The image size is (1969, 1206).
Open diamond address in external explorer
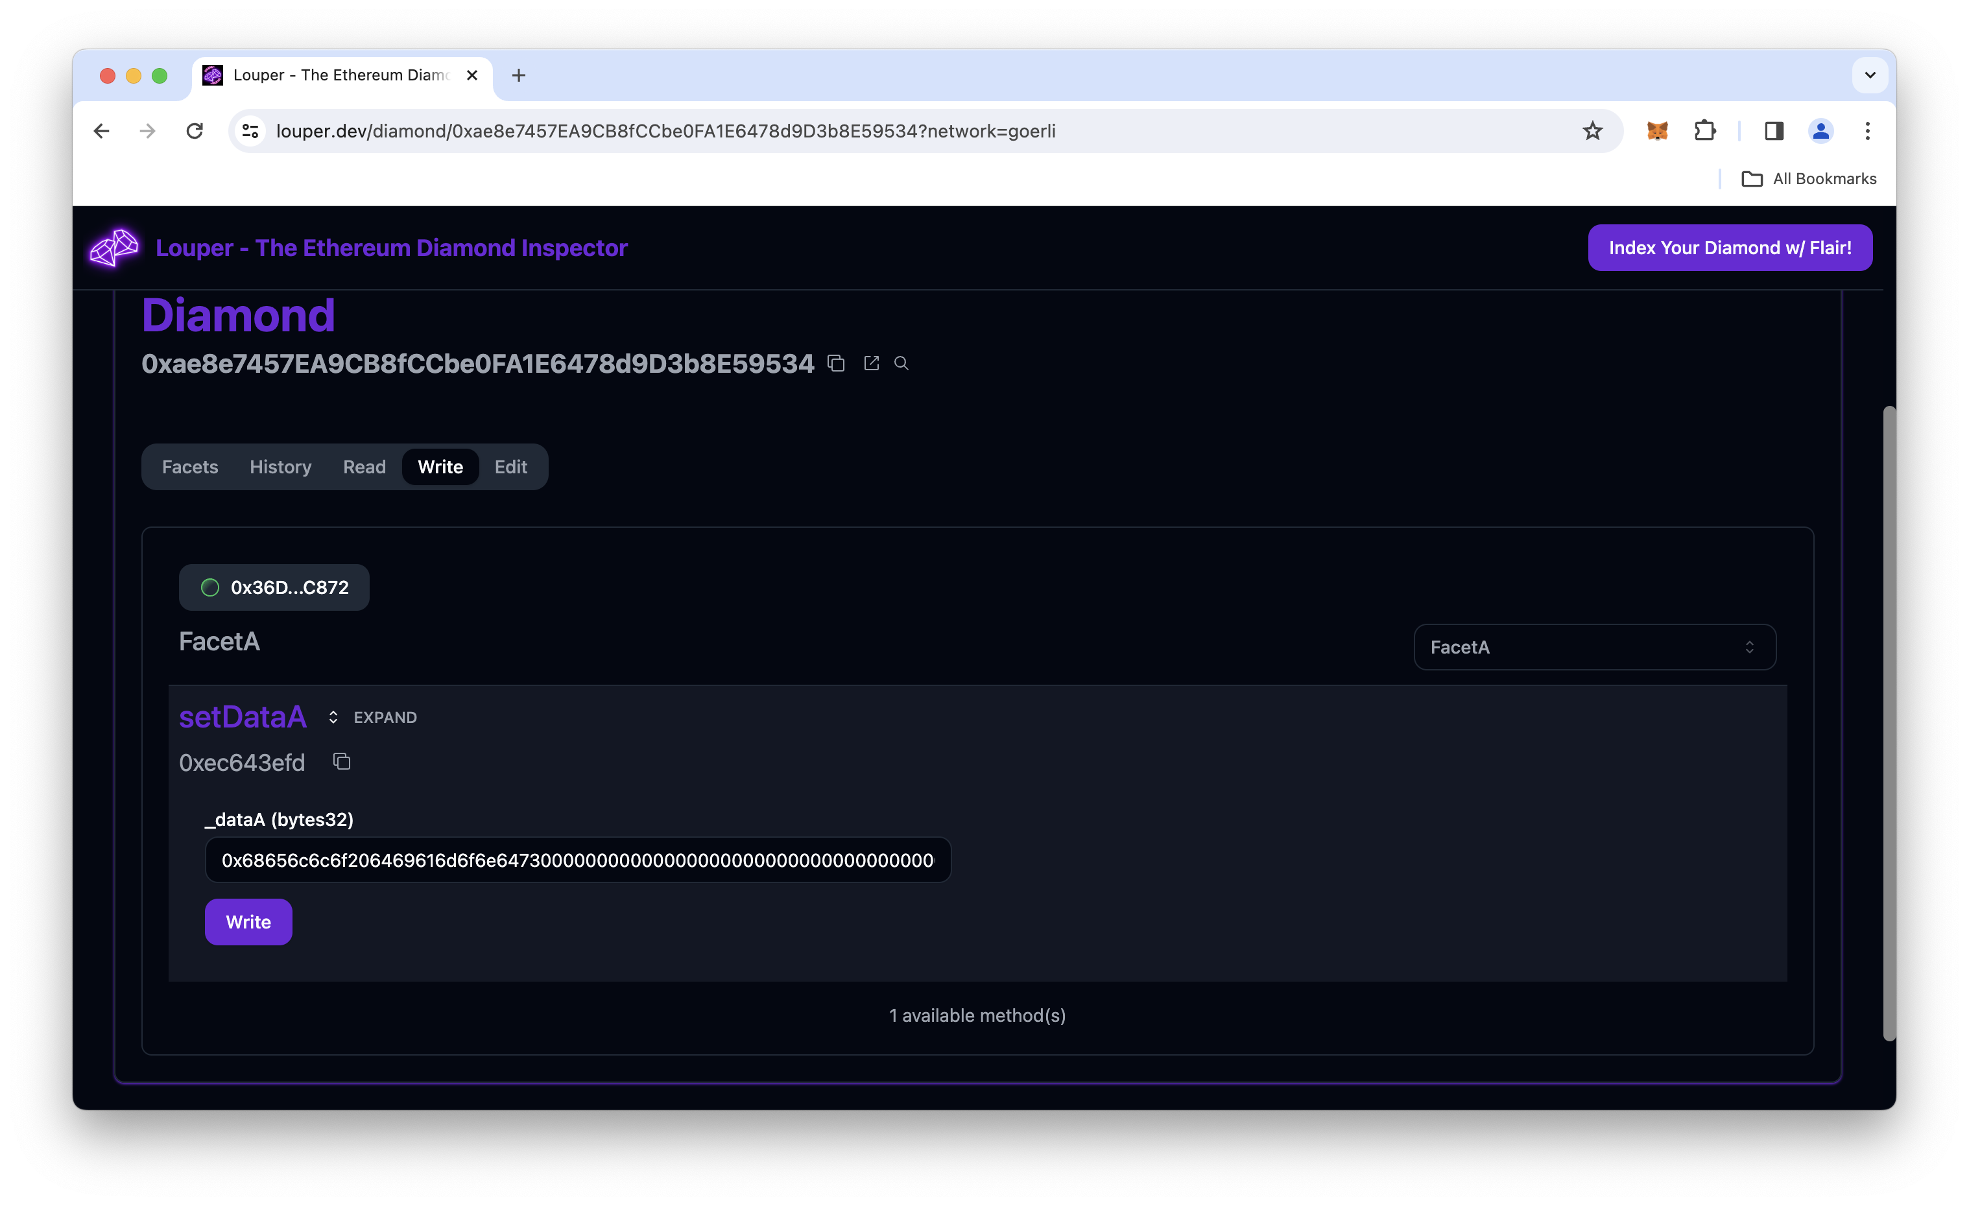pos(871,363)
